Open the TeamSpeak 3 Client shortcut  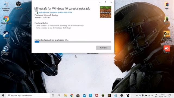point(6,51)
